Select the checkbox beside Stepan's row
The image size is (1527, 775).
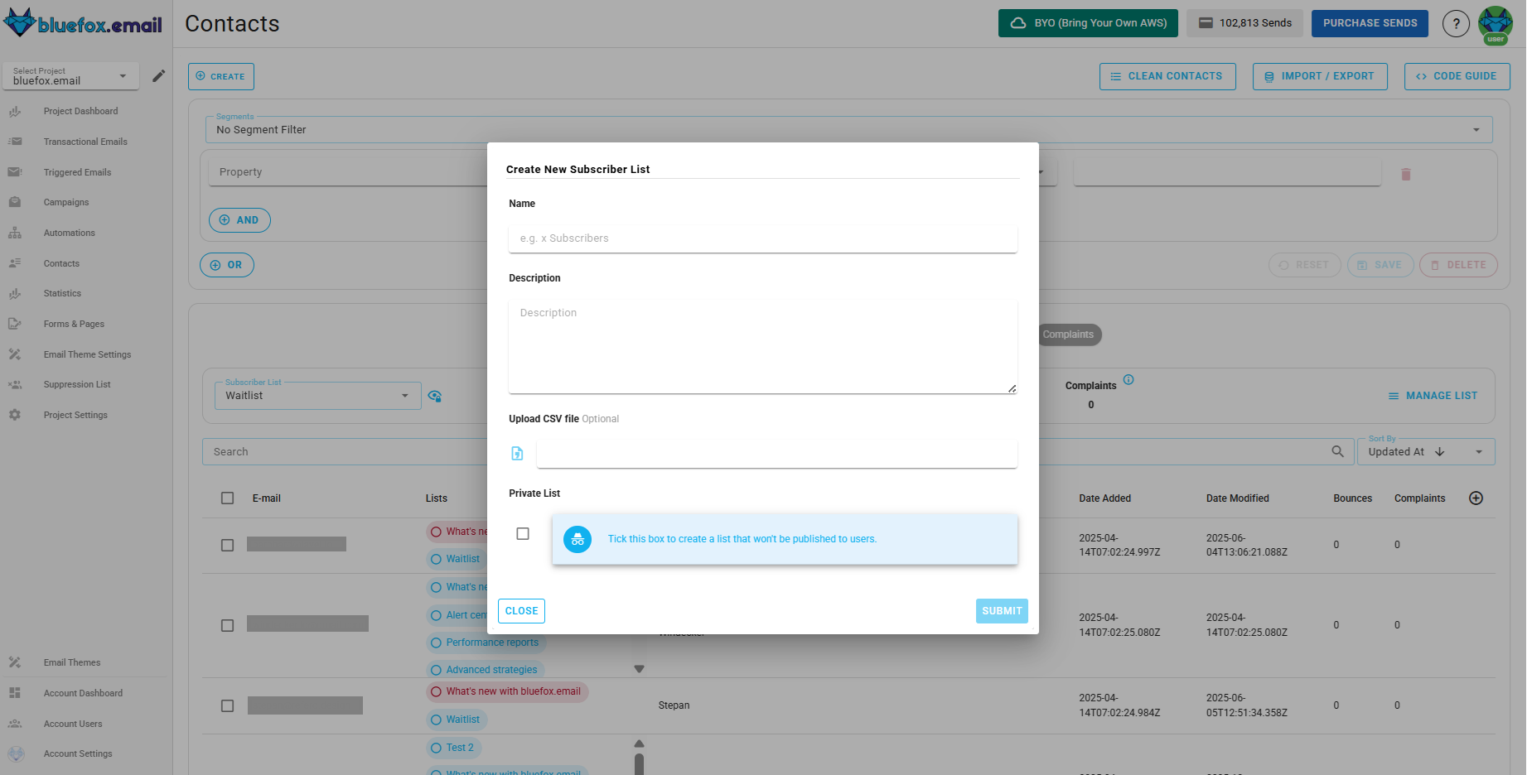tap(228, 705)
